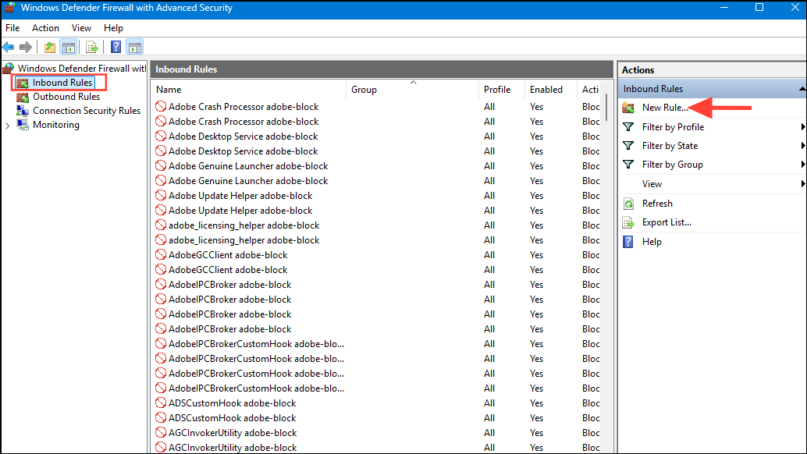Image resolution: width=807 pixels, height=454 pixels.
Task: Click the Back arrow in the toolbar
Action: tap(9, 48)
